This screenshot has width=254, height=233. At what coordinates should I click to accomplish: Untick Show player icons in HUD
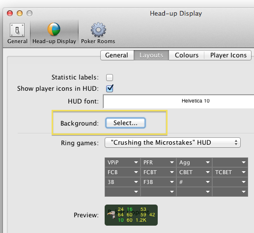pos(110,88)
